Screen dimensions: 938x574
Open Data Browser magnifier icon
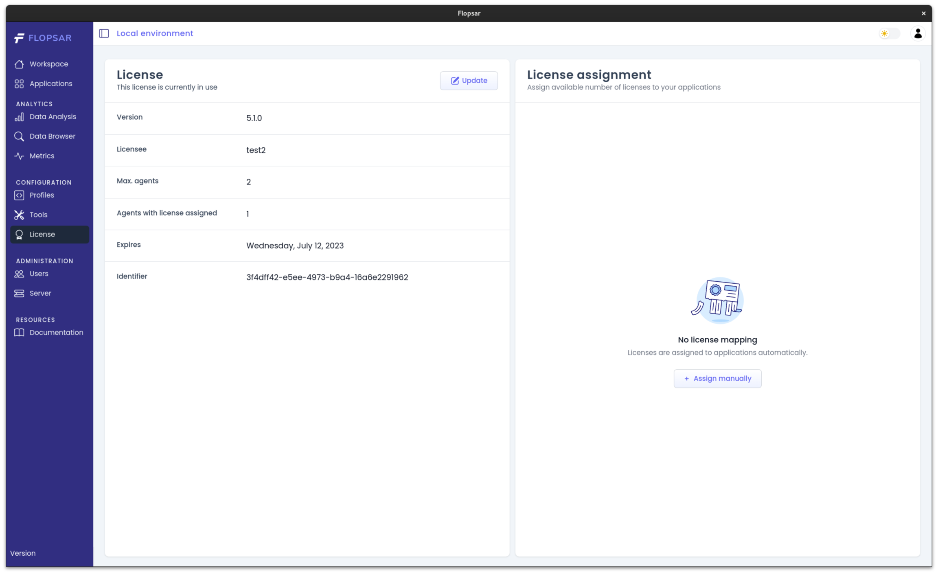(x=19, y=136)
